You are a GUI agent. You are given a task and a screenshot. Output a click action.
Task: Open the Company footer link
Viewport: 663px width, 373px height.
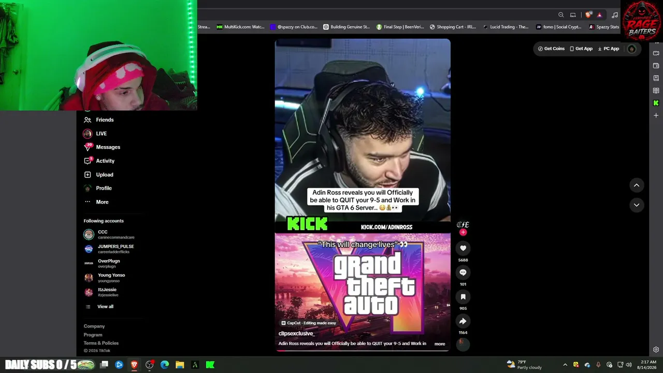pos(94,326)
